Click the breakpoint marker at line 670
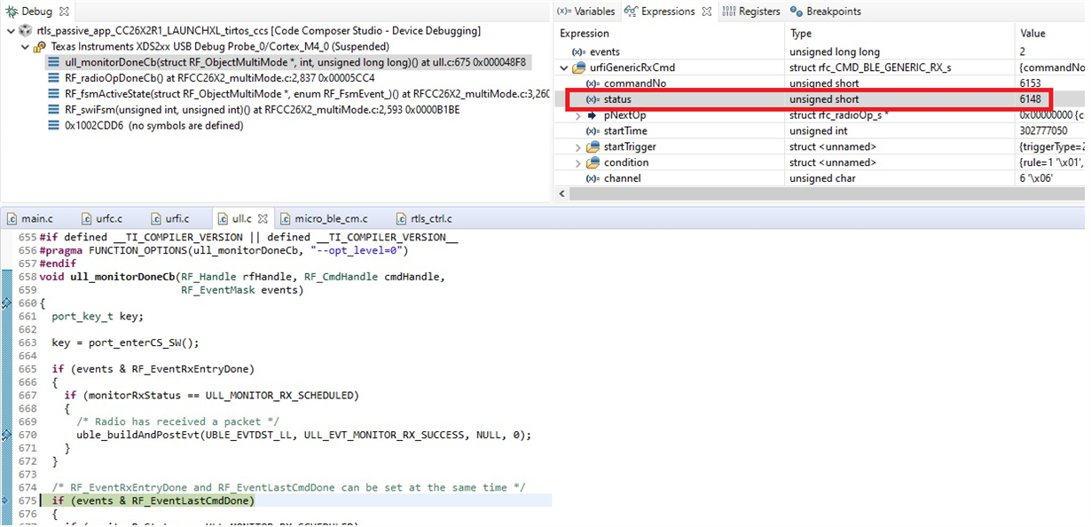This screenshot has height=527, width=1091. click(5, 435)
